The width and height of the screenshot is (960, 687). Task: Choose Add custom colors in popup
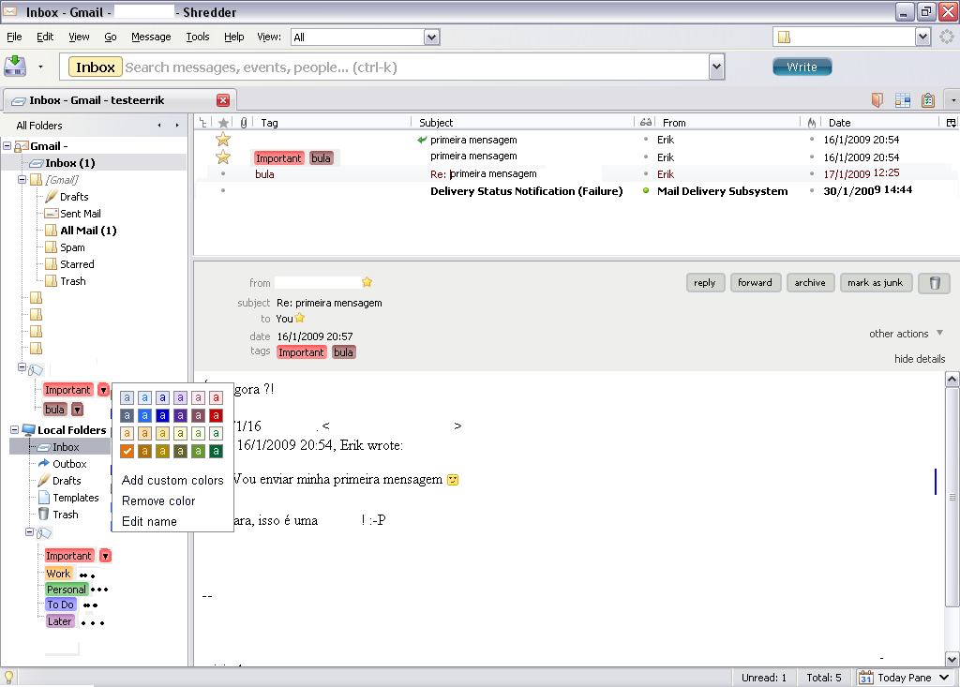pos(172,480)
